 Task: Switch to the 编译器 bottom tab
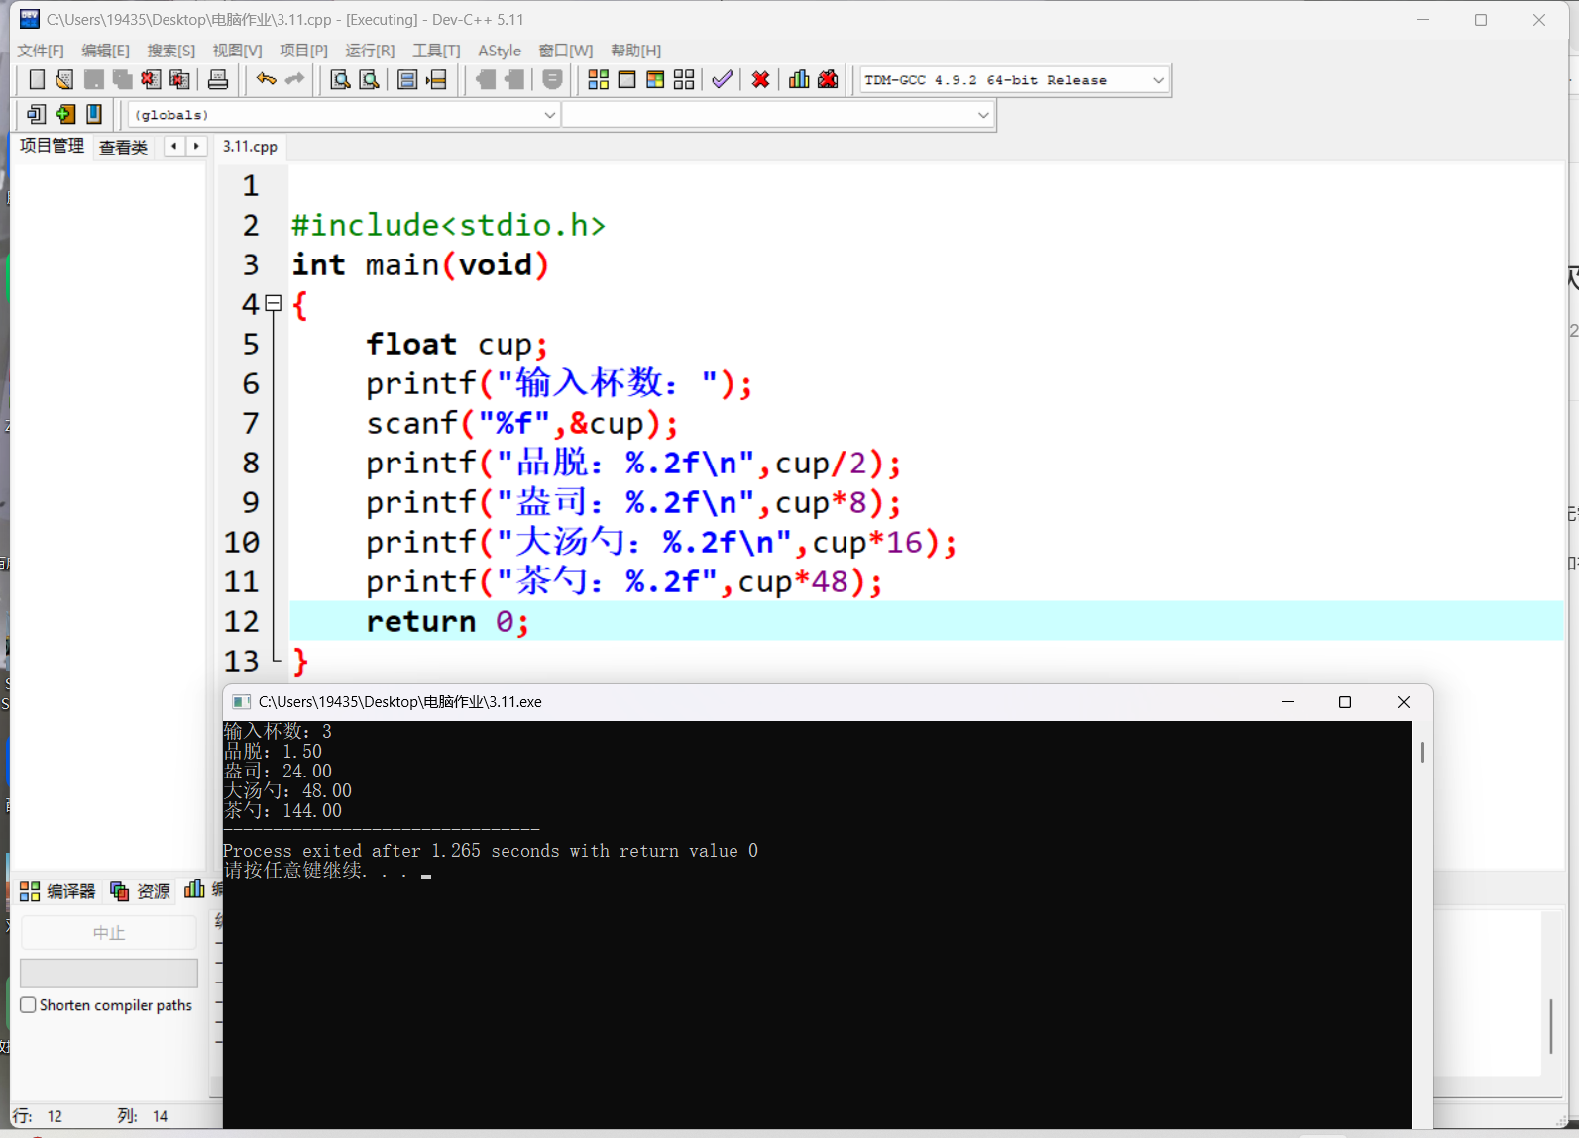coord(58,891)
